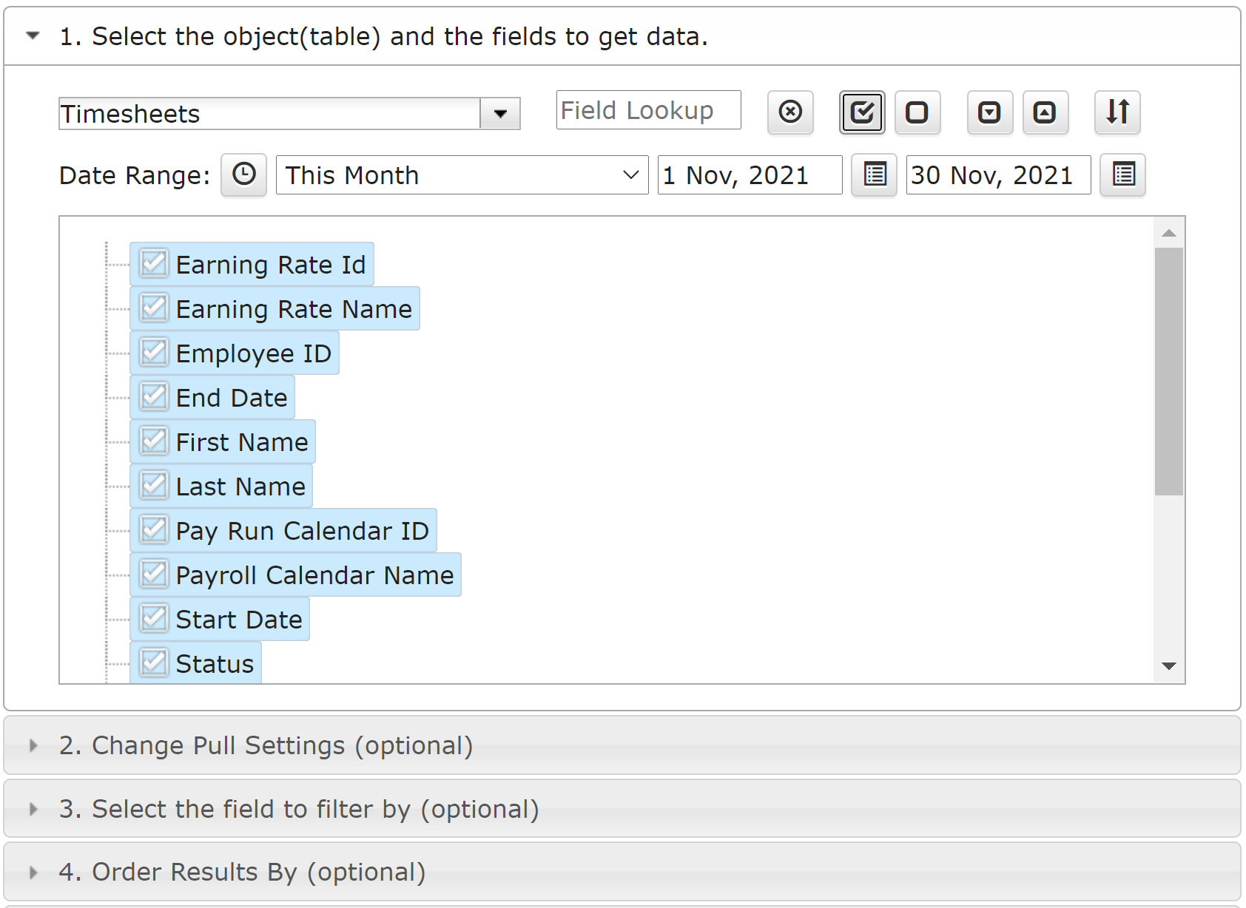Click the clock icon beside Date Range
1246x908 pixels.
click(x=243, y=175)
